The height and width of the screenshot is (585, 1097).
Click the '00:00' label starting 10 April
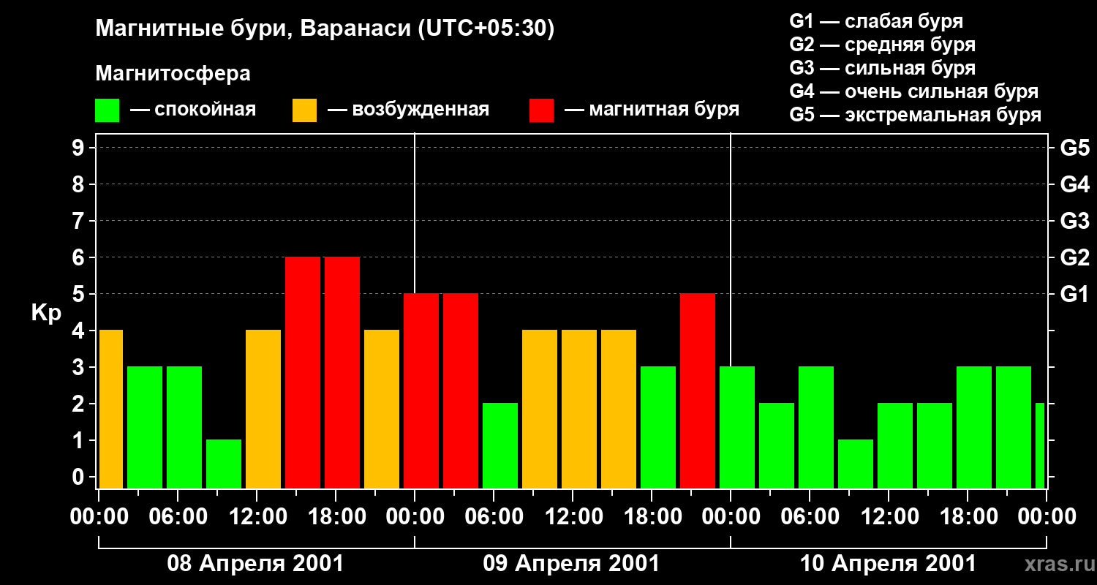point(731,517)
